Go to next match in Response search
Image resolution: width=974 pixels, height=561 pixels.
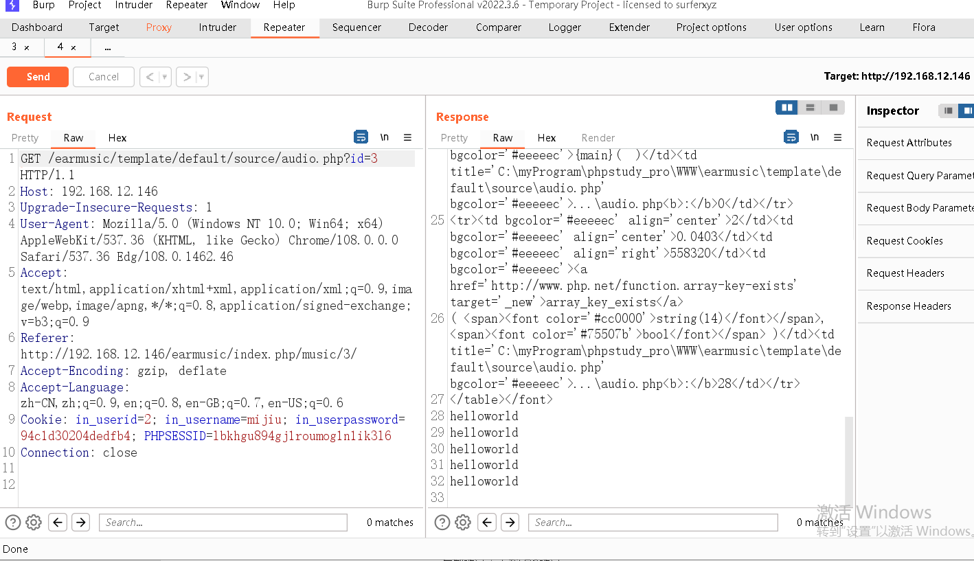(x=510, y=523)
